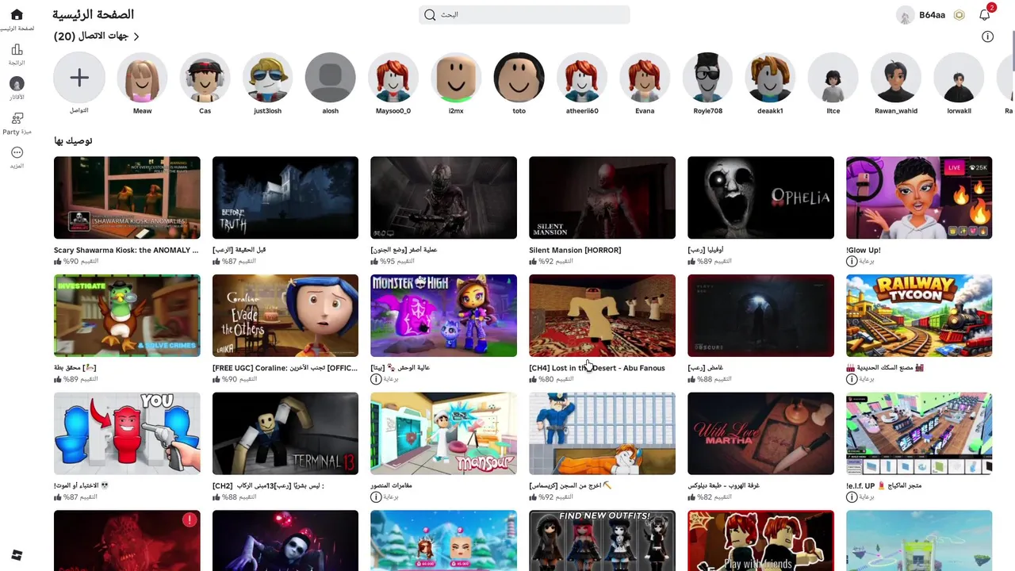This screenshot has height=571, width=1015.
Task: Click the B64aa username link
Action: click(x=932, y=15)
